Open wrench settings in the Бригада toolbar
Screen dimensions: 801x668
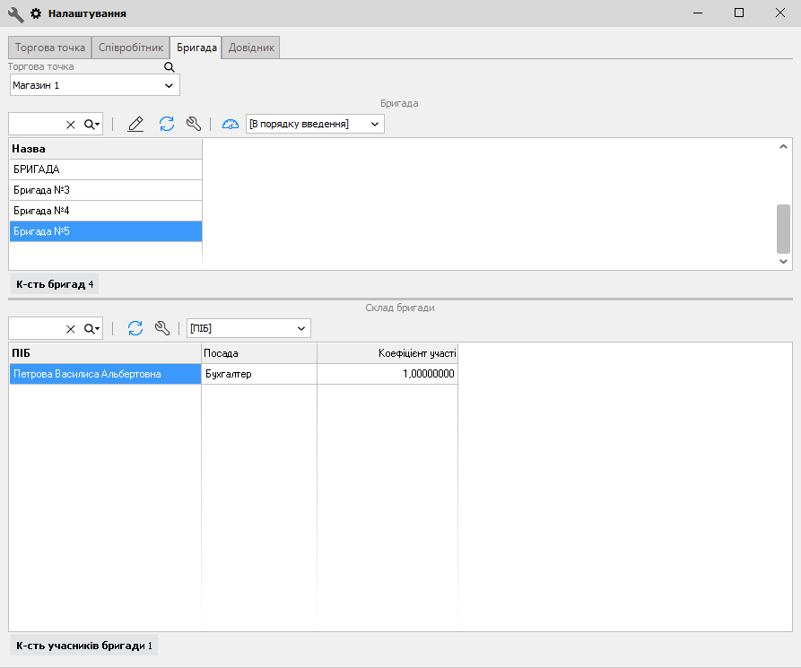coord(193,124)
